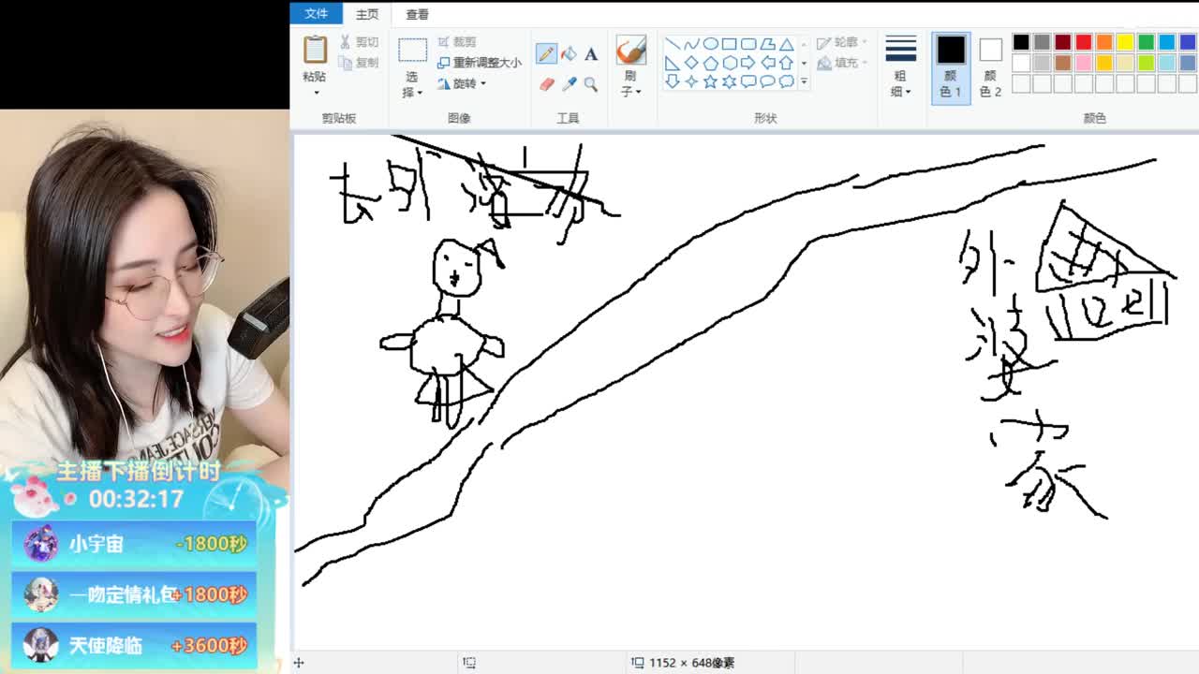Activate Color 1 (颜色 1) foreground box
Screen dimensions: 1199x674
pos(951,67)
